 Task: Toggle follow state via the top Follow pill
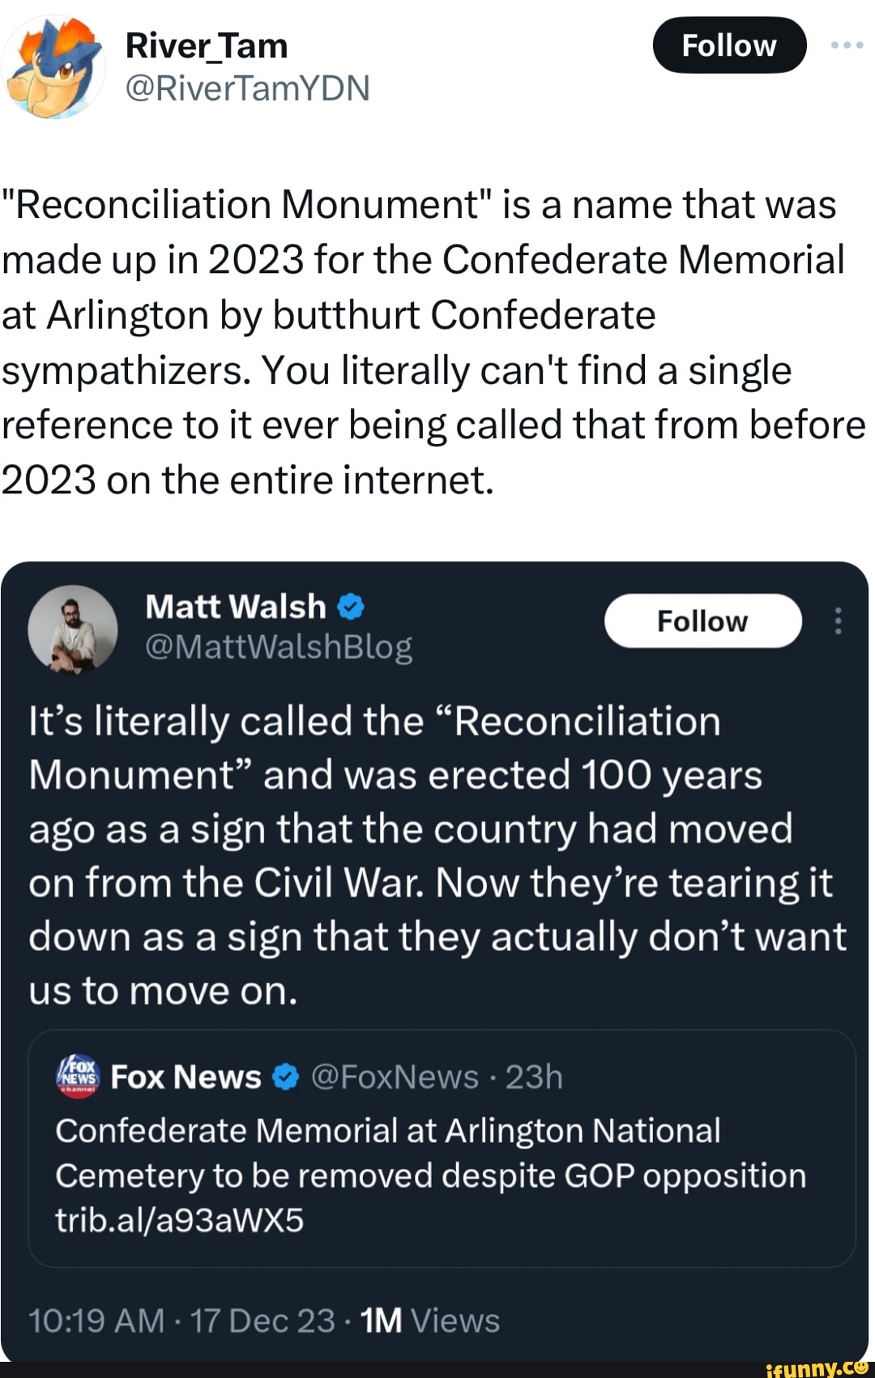728,46
